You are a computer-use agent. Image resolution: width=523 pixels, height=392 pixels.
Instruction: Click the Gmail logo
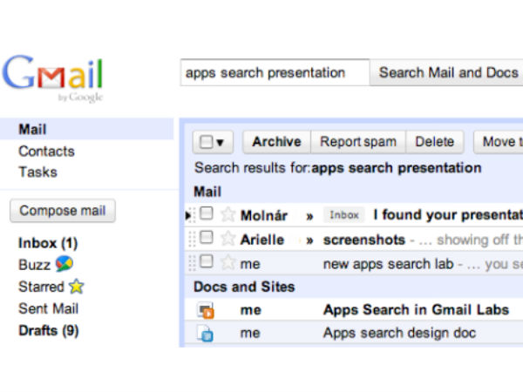coord(53,78)
